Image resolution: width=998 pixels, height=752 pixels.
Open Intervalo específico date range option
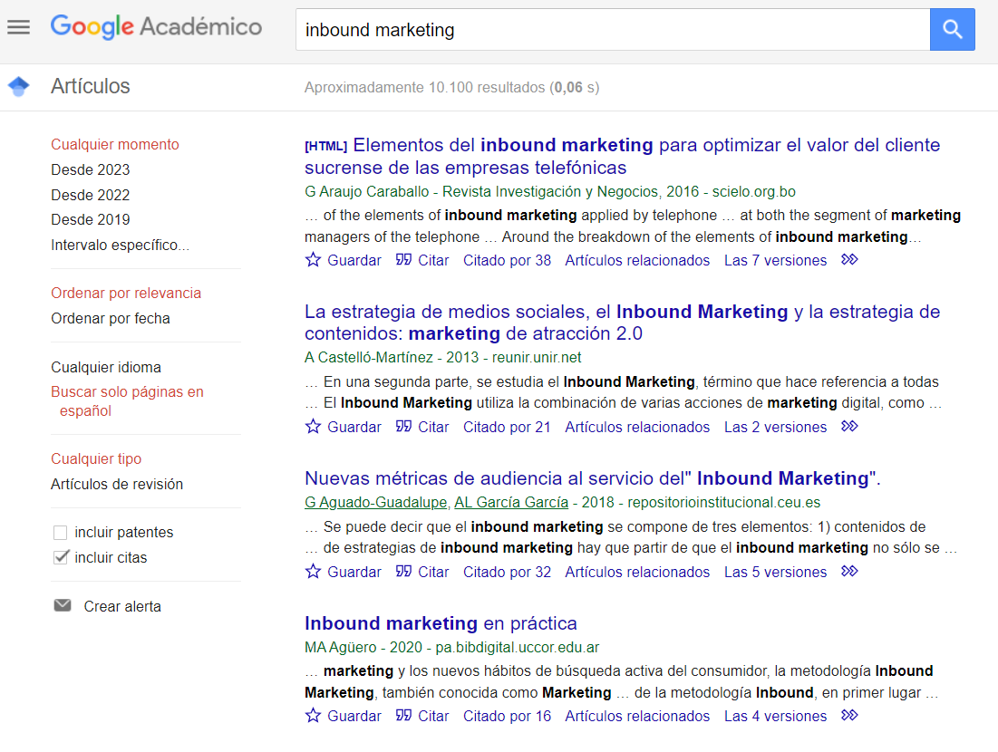(x=121, y=245)
